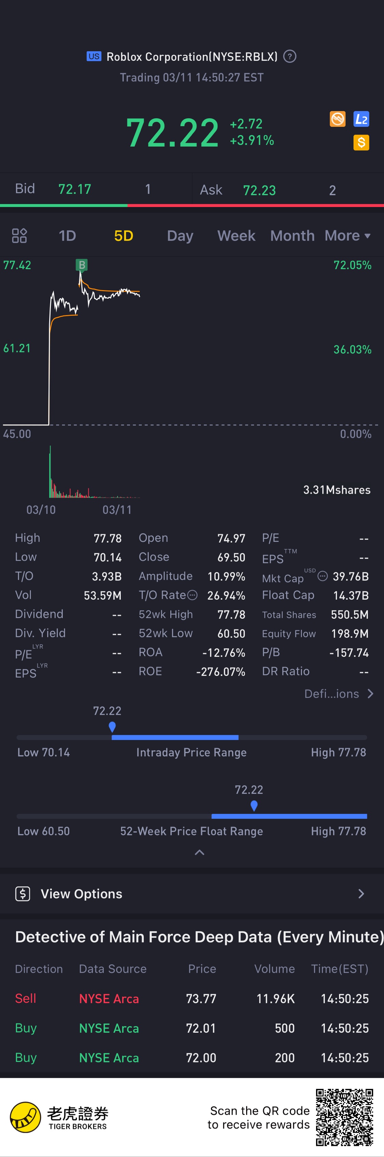The image size is (384, 1157).
Task: Tap the yellow dollar sign badge
Action: click(x=361, y=143)
